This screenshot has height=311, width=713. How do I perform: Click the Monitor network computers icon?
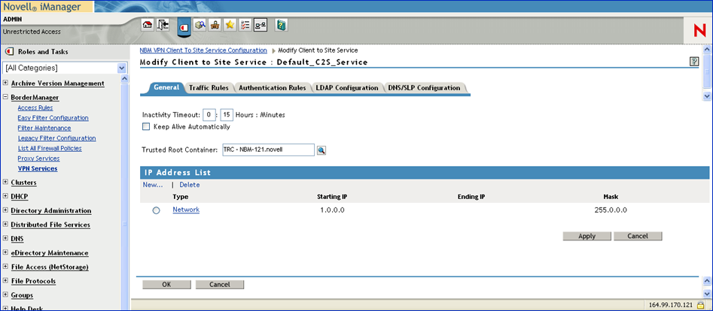pos(260,25)
